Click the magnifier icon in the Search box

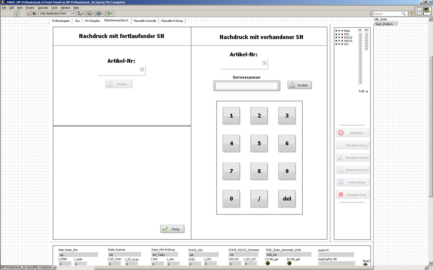tap(403, 14)
